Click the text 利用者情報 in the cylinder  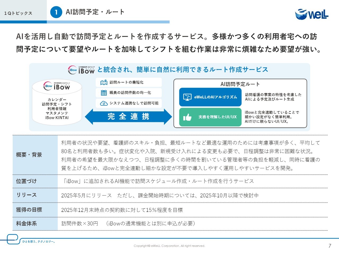point(57,109)
